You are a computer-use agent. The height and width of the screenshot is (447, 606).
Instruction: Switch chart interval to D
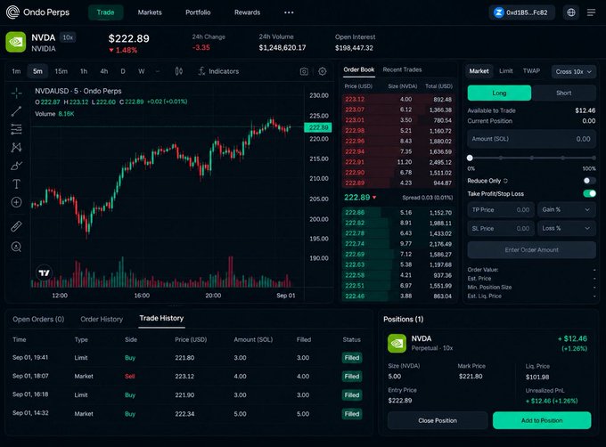click(123, 71)
